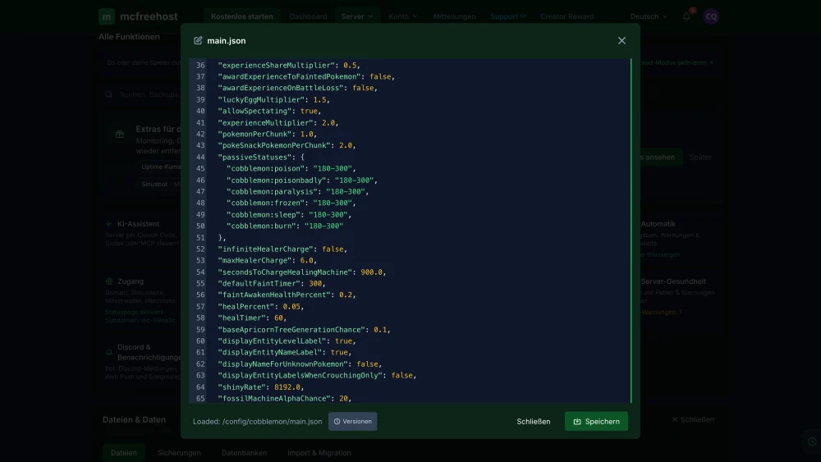Click the Uptime Kuma tag

pyautogui.click(x=161, y=167)
